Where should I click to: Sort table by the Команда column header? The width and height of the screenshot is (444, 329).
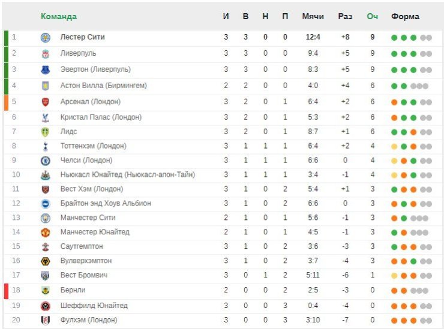(x=59, y=16)
